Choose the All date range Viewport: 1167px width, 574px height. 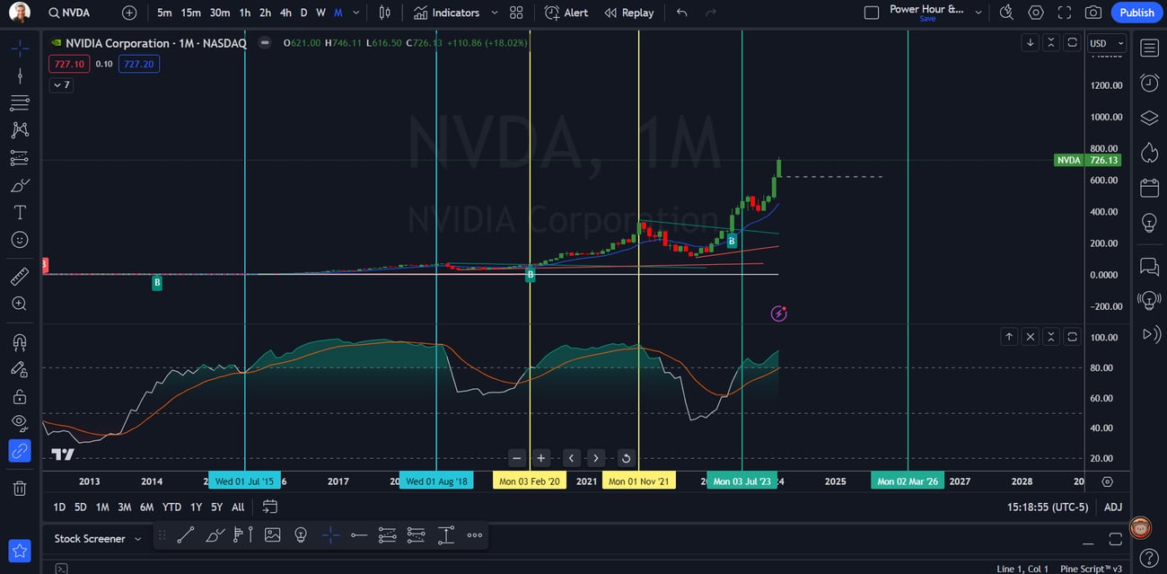(238, 507)
